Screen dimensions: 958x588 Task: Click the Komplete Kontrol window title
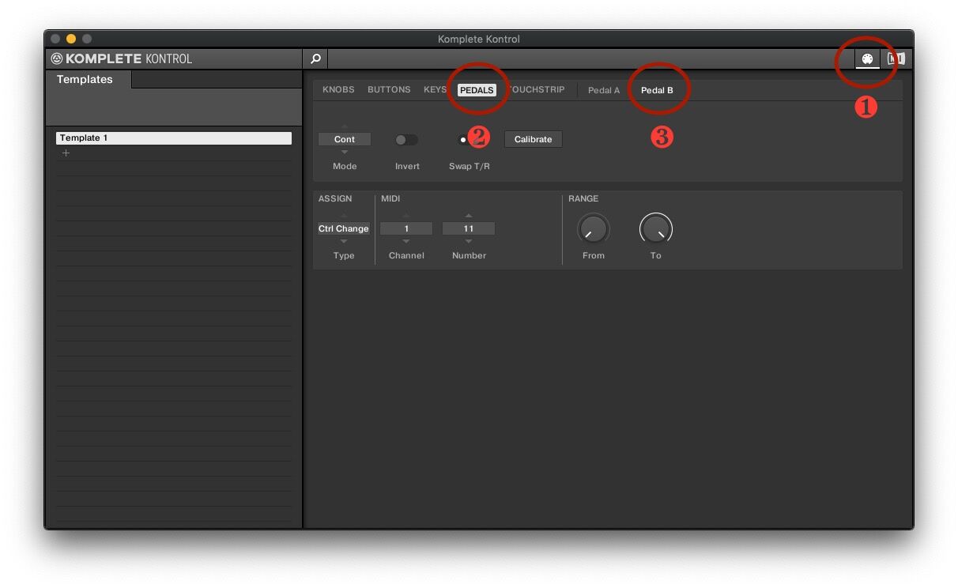(479, 39)
